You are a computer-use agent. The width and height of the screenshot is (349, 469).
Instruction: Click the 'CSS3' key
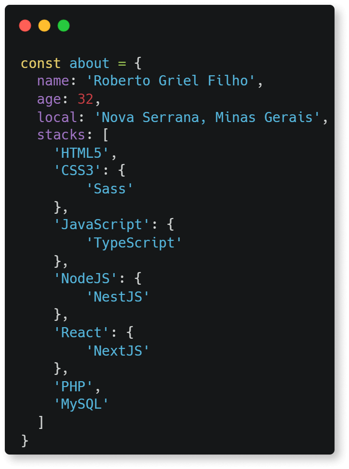click(78, 171)
